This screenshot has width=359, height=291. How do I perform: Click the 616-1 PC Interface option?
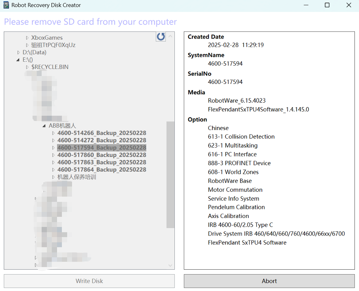click(232, 154)
